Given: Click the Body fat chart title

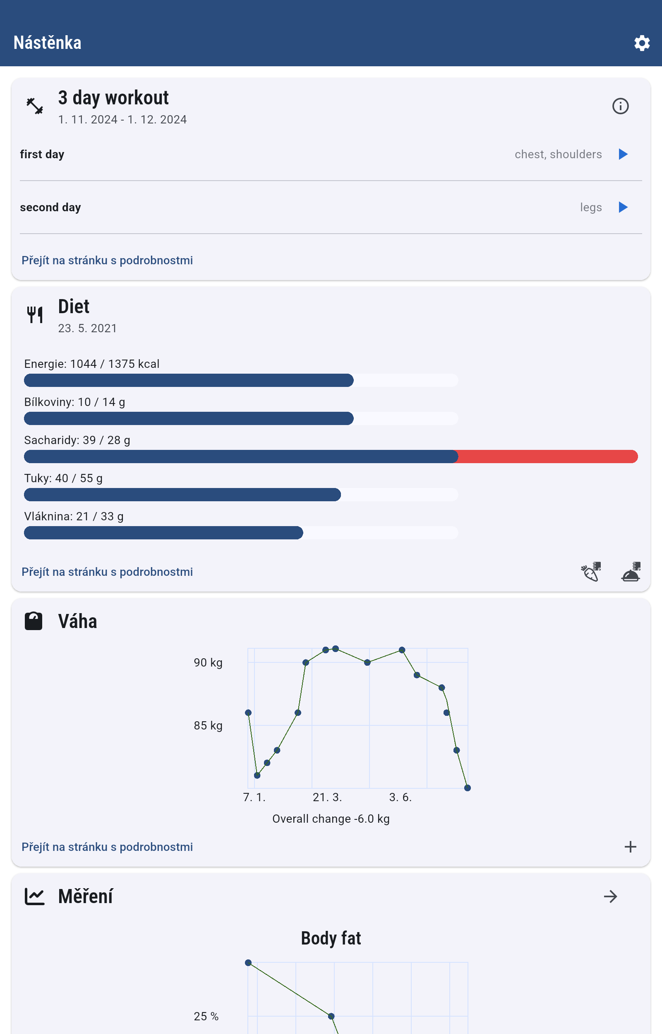Looking at the screenshot, I should 331,938.
